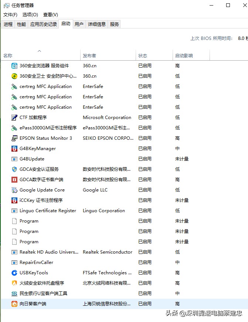Open the 文件(F) menu
Screen dimensions: 248x322
click(x=10, y=14)
